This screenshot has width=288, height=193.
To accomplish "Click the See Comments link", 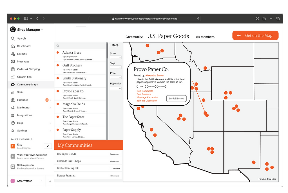I will pyautogui.click(x=145, y=91).
